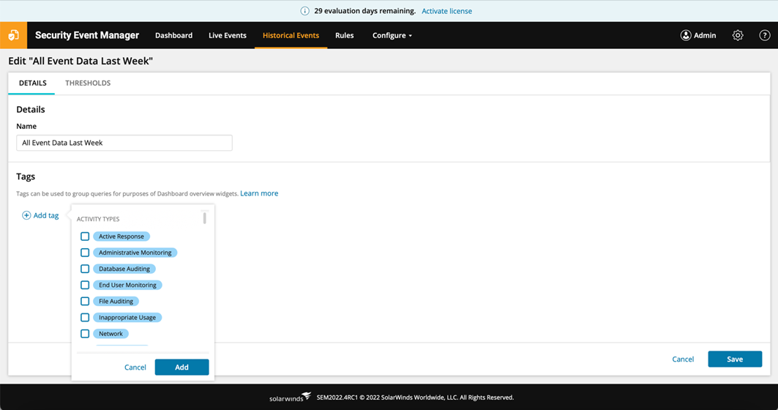
Task: Check the End User Monitoring checkbox
Action: [85, 285]
